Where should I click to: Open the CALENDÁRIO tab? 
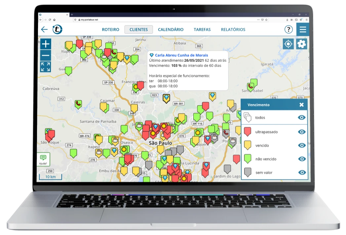(171, 29)
